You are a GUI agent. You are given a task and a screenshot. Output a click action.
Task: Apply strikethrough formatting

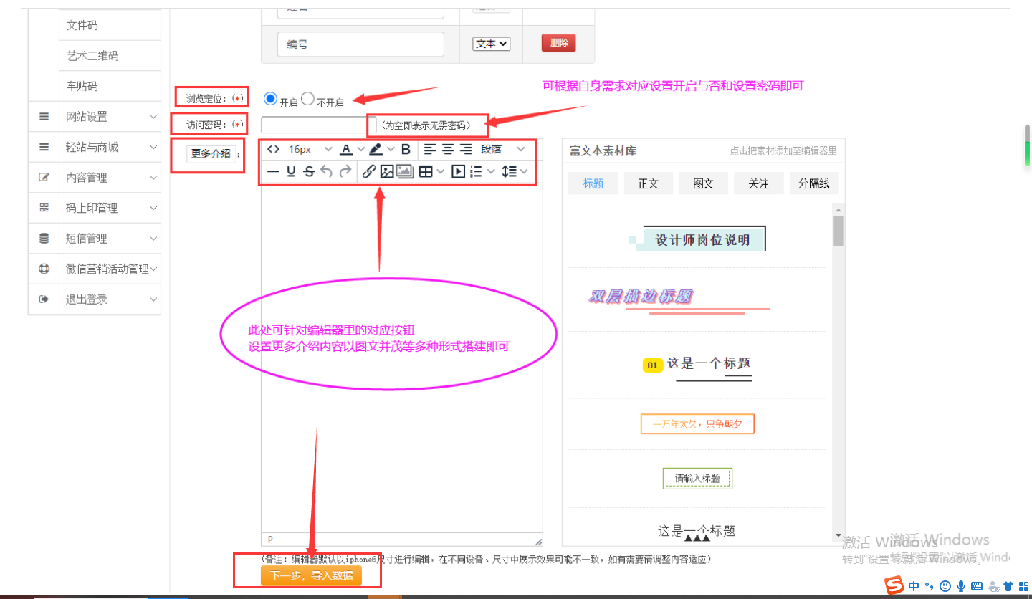(x=309, y=171)
